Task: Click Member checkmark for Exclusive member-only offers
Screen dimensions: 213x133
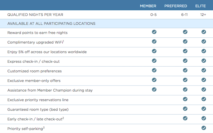Action: point(154,80)
